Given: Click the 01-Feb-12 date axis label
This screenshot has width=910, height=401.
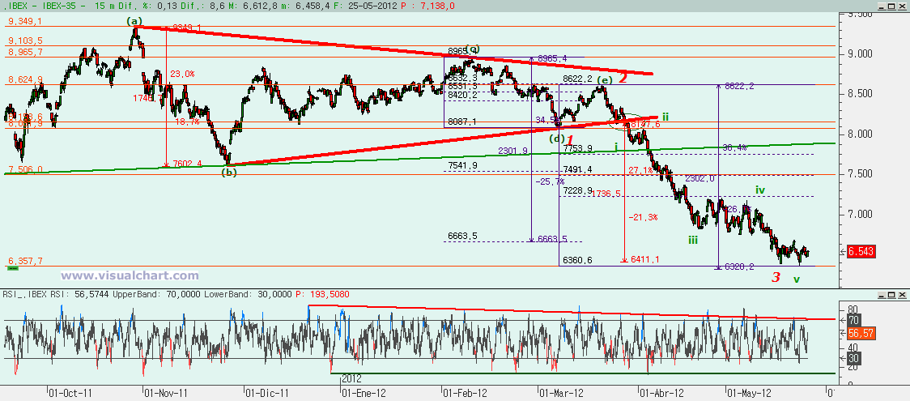Looking at the screenshot, I should coord(466,393).
